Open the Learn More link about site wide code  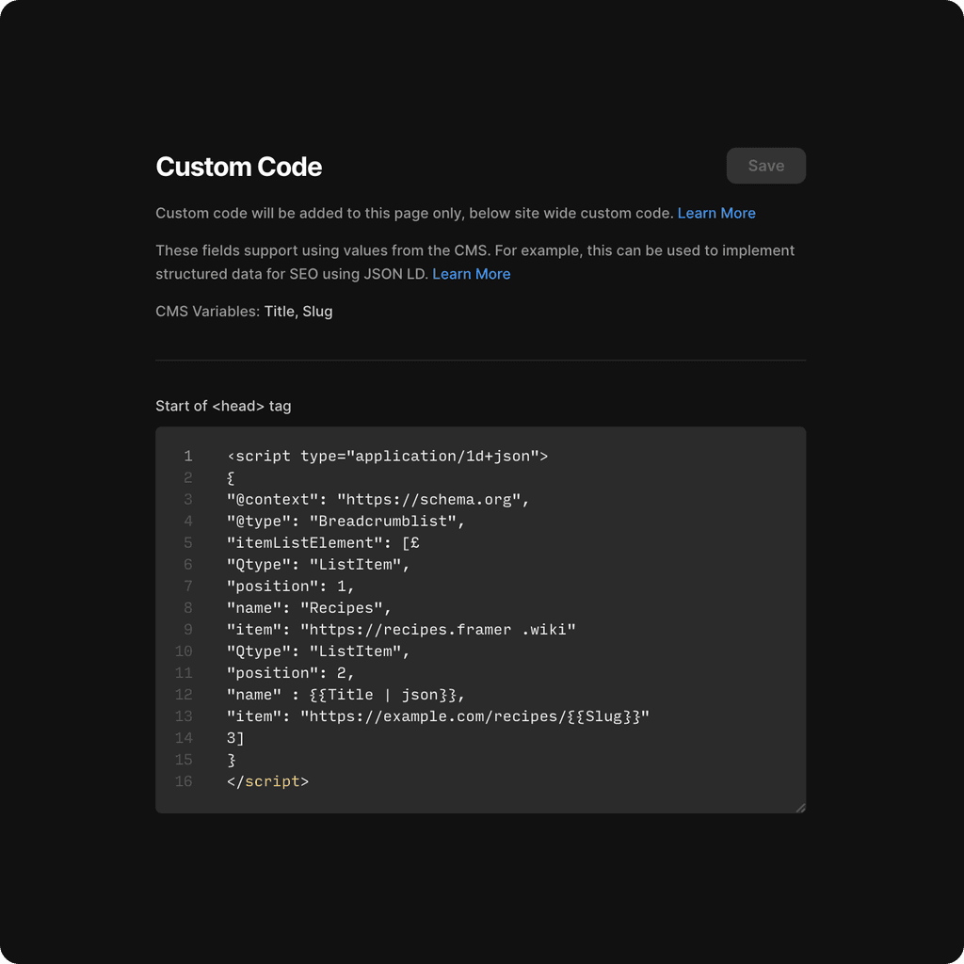tap(715, 213)
